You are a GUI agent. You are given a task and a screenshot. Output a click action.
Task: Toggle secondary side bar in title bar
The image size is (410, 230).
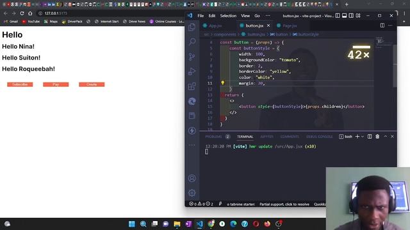pos(351,15)
